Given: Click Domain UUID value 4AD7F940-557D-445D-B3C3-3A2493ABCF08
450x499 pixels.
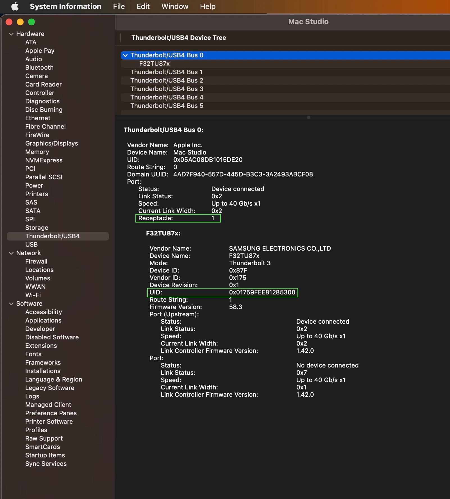Looking at the screenshot, I should 243,174.
